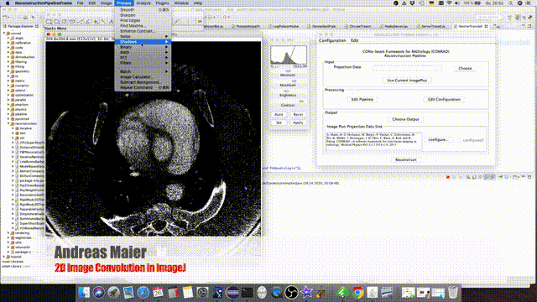This screenshot has width=537, height=302.
Task: Expand the cuda package tree node
Action: point(8,48)
